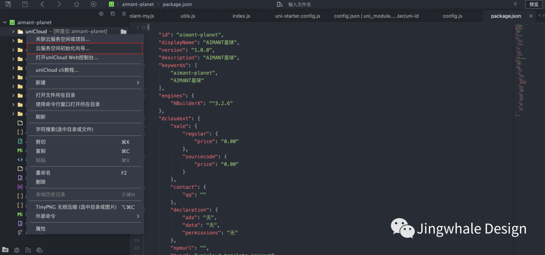Click the green U project icon in tree
Viewport: 545px width, 255px height.
coord(12,22)
